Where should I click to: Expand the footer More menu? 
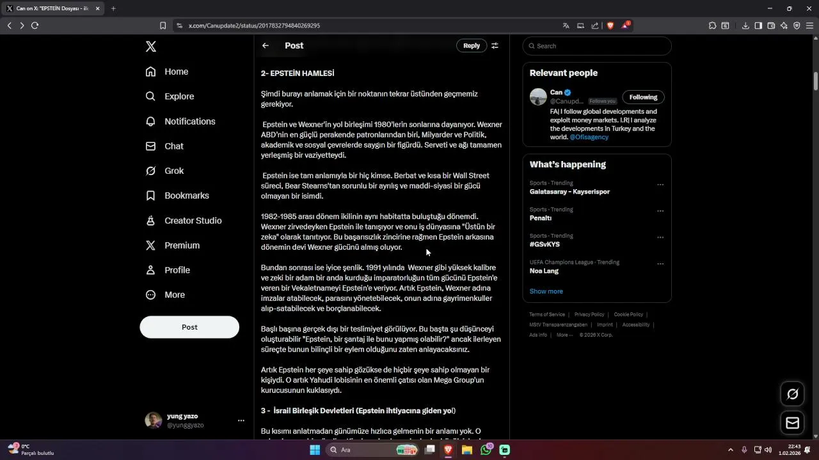(x=564, y=335)
